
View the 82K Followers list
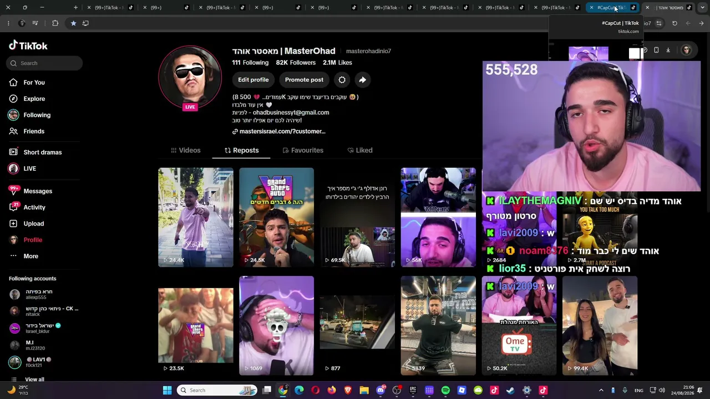pos(296,63)
